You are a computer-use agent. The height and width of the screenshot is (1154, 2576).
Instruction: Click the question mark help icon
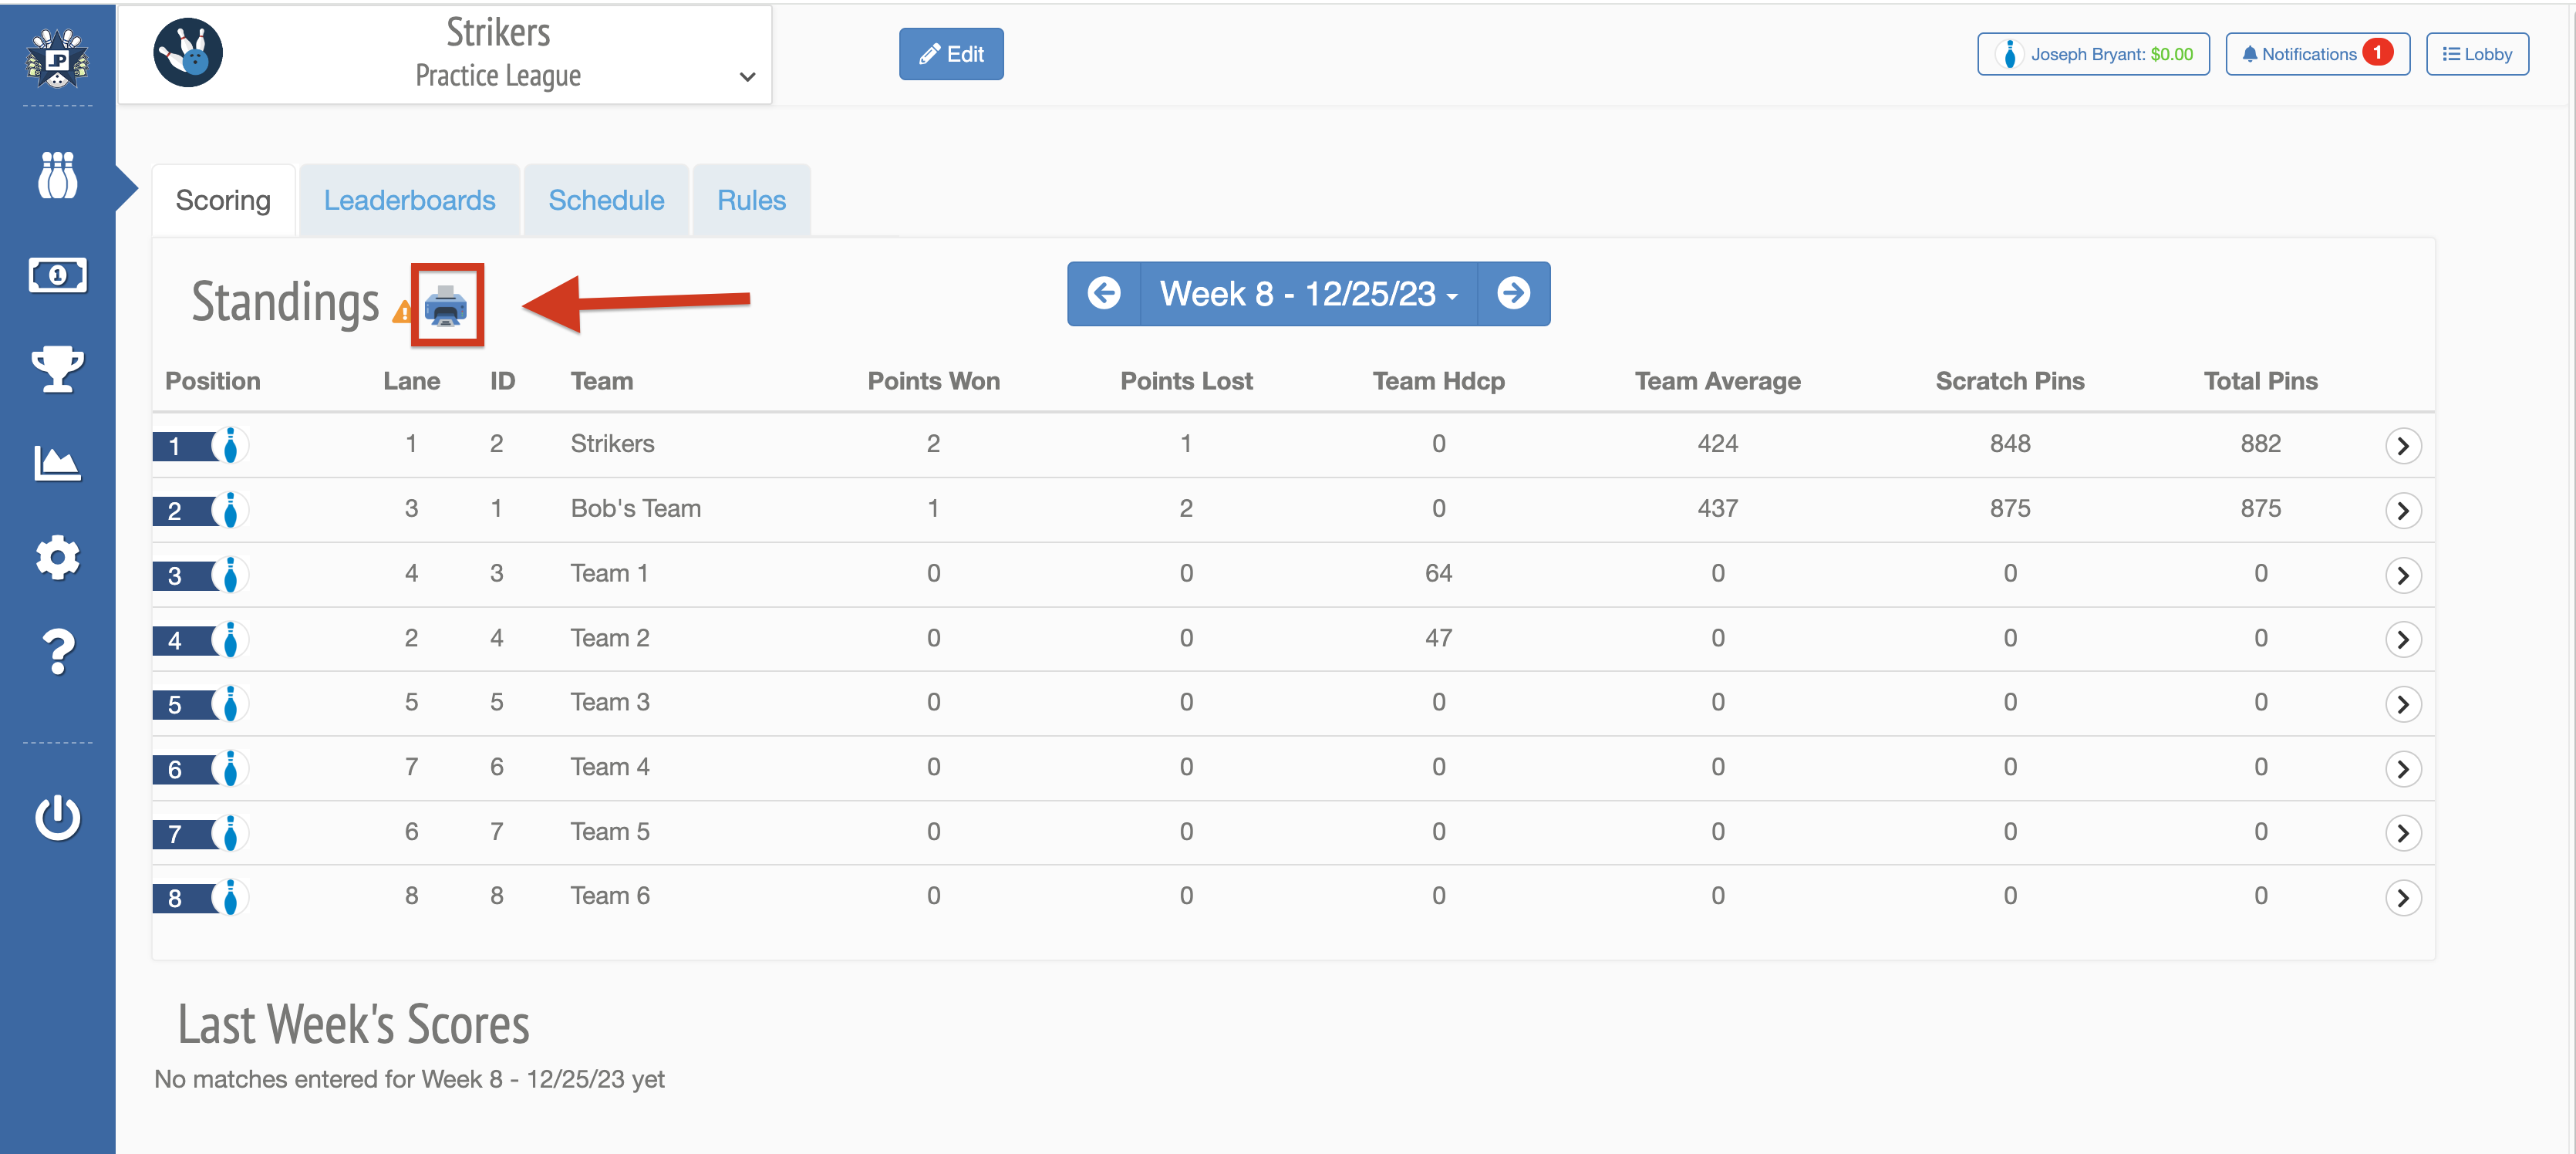click(57, 652)
